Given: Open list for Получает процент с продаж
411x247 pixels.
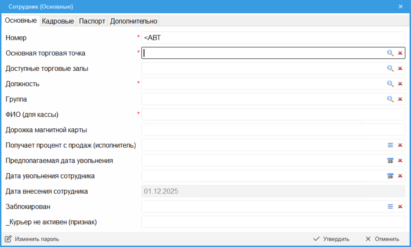Looking at the screenshot, I should pyautogui.click(x=390, y=145).
